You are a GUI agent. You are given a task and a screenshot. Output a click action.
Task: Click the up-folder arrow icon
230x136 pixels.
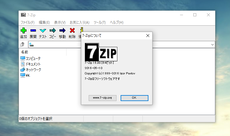pyautogui.click(x=22, y=44)
